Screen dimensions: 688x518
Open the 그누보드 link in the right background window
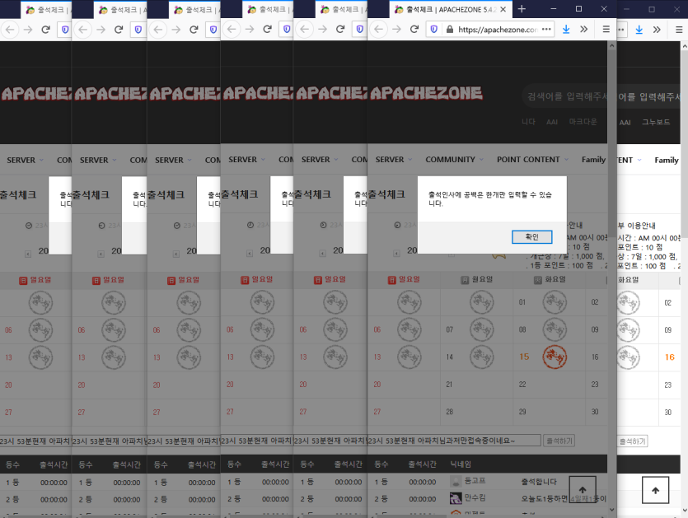pos(656,122)
